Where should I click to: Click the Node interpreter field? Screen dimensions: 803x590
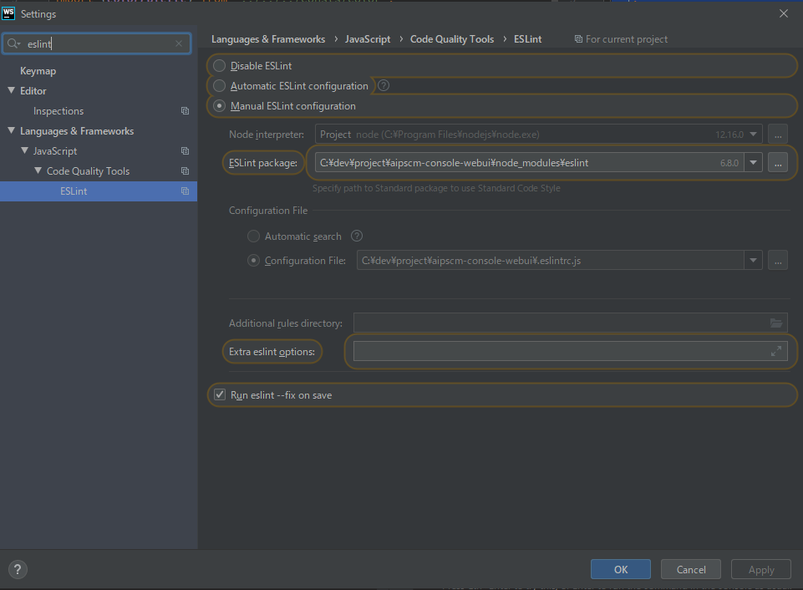click(538, 135)
